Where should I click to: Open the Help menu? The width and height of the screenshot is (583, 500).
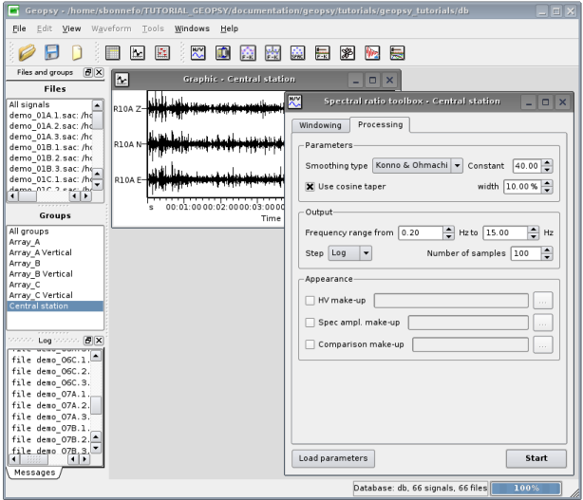[x=229, y=28]
